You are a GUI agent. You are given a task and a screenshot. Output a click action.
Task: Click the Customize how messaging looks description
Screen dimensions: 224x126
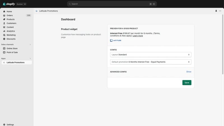(x=81, y=36)
